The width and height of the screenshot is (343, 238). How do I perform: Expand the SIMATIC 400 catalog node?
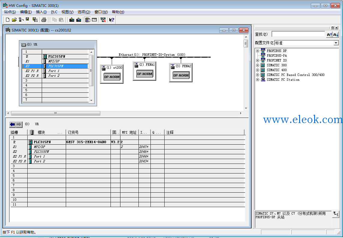(258, 70)
